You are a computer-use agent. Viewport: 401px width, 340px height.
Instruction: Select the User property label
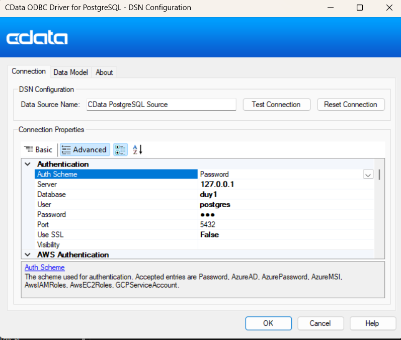tap(44, 205)
